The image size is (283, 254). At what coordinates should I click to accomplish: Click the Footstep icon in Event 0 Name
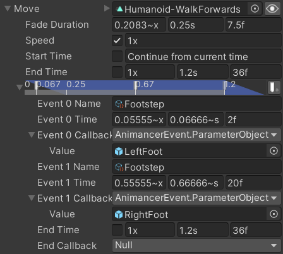click(119, 104)
